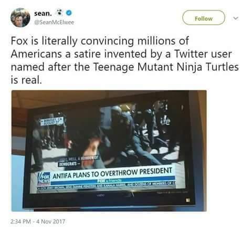Open the tweet timestamp 2:34 PM link
This screenshot has height=230, width=252.
[21, 222]
